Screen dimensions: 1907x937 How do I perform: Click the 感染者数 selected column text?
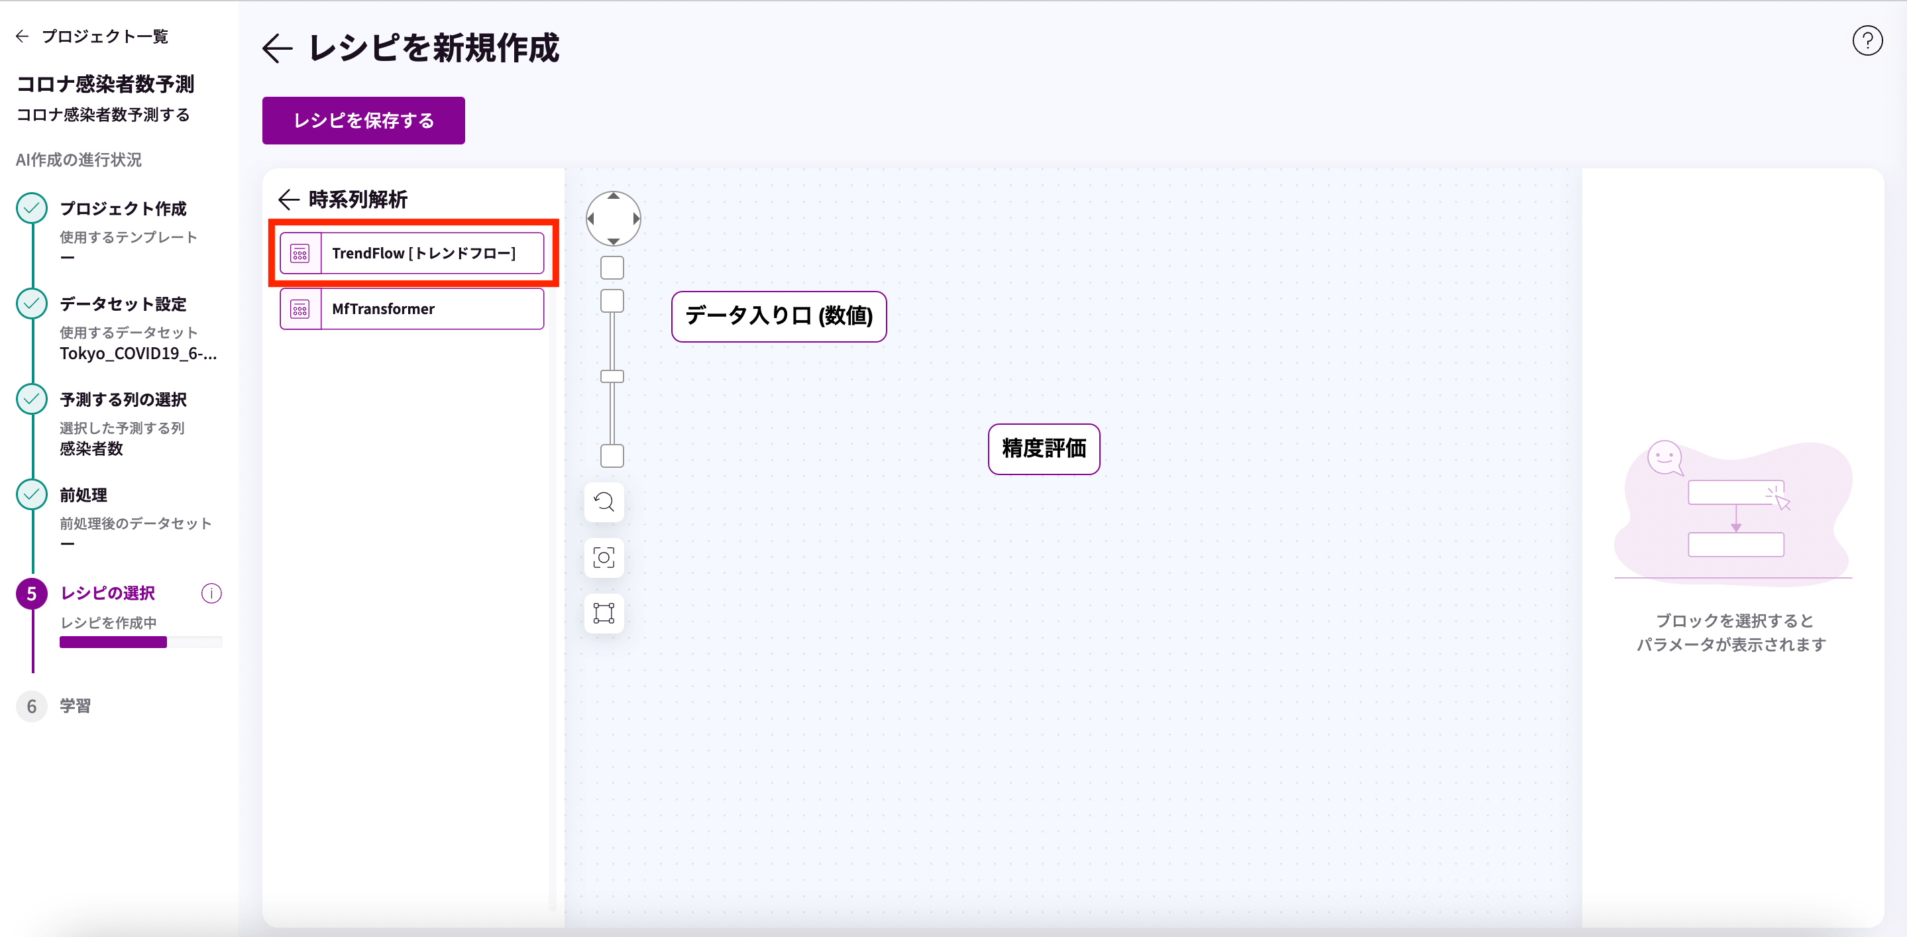[91, 449]
